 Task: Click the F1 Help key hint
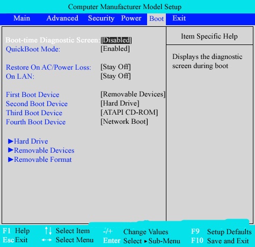16,231
